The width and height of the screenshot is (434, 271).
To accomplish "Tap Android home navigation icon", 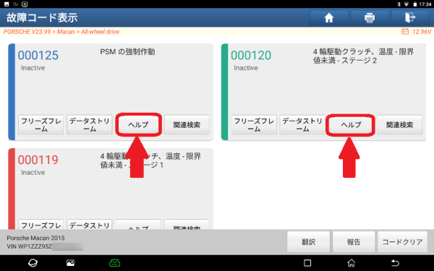I will [x=352, y=263].
